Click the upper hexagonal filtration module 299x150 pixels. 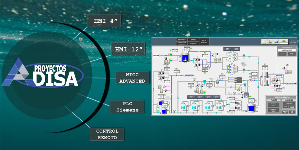tap(232, 56)
